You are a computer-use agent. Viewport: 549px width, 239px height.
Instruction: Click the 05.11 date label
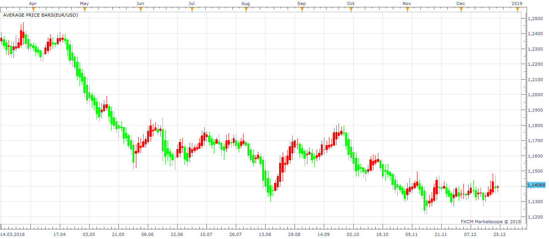[x=412, y=234]
